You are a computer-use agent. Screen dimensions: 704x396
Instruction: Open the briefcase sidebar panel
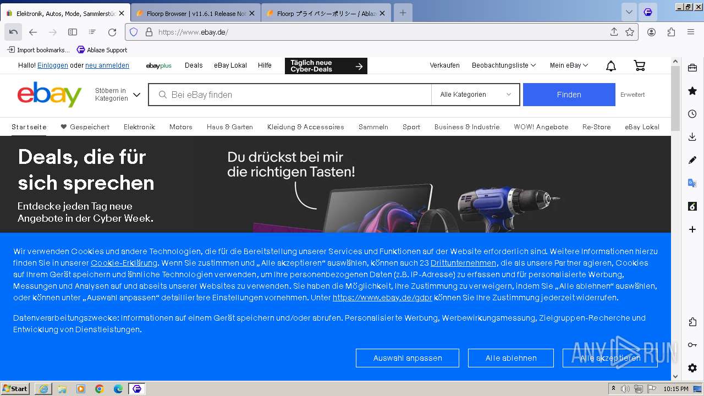(x=692, y=68)
